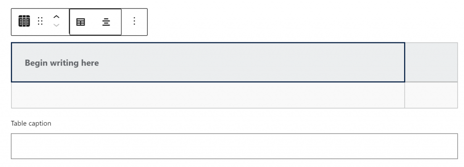This screenshot has width=464, height=167.
Task: Select the narrow cell in second row
Action: [x=431, y=95]
